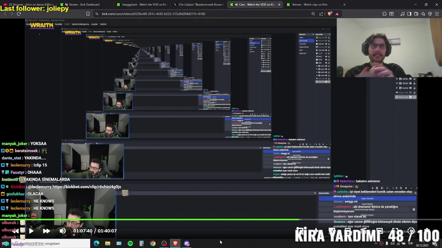This screenshot has width=442, height=248.
Task: Switch to the Stream - Kick Dashboard tab
Action: 85,4
